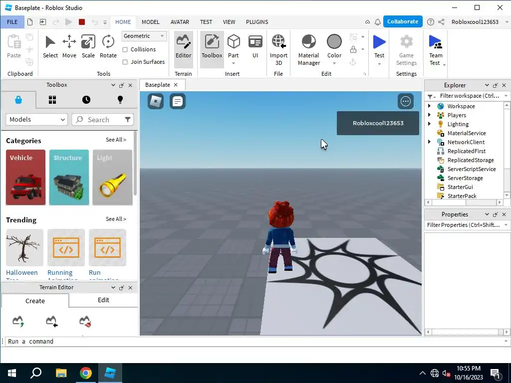Screen dimensions: 511x383
Task: Switch to the AVATAR ribbon tab
Action: click(x=180, y=22)
